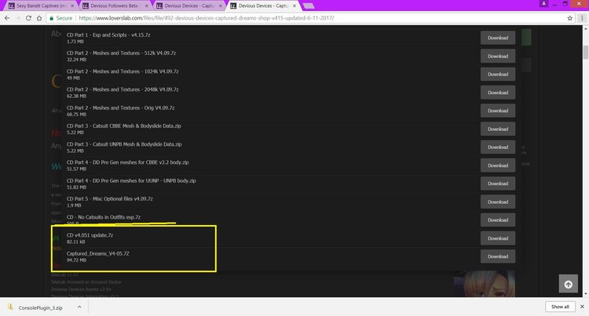Image resolution: width=589 pixels, height=316 pixels.
Task: Click the scrollbar up arrow
Action: (585, 28)
